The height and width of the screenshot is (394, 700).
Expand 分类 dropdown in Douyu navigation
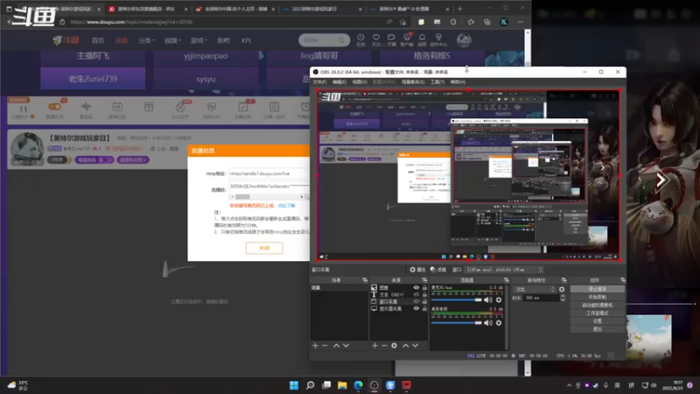pos(146,40)
